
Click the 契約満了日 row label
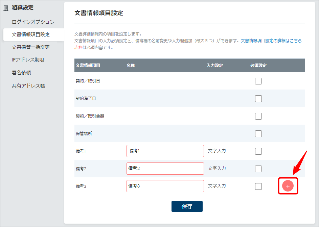pyautogui.click(x=86, y=99)
